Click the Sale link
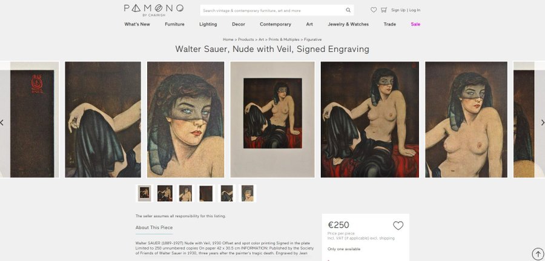Screen dimensions: 545x261 pyautogui.click(x=415, y=24)
